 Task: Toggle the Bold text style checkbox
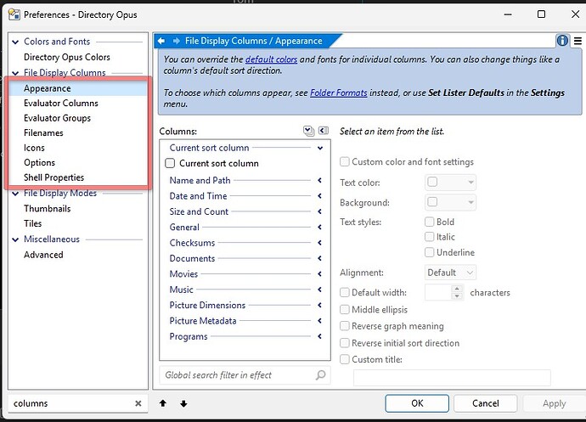tap(430, 222)
